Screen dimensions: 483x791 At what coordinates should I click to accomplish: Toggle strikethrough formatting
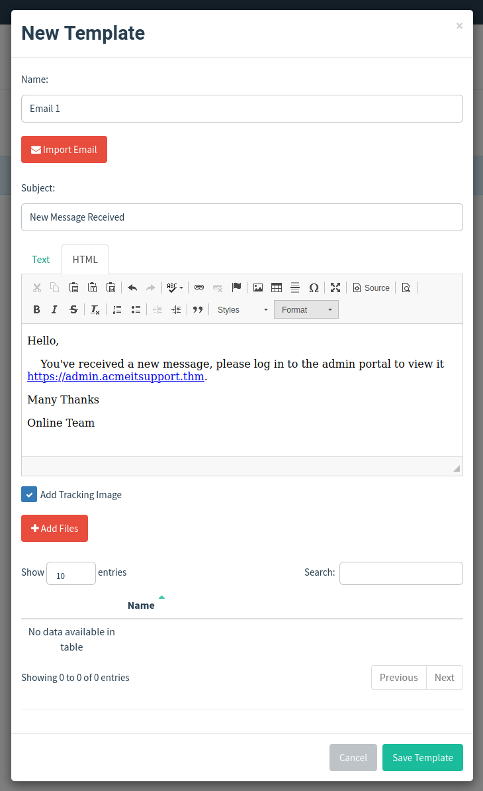pyautogui.click(x=73, y=310)
